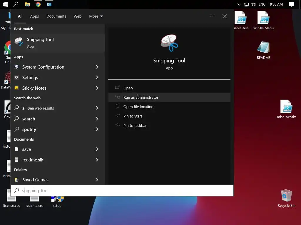This screenshot has width=301, height=225.
Task: Select the readme.ces desktop file
Action: point(34,202)
